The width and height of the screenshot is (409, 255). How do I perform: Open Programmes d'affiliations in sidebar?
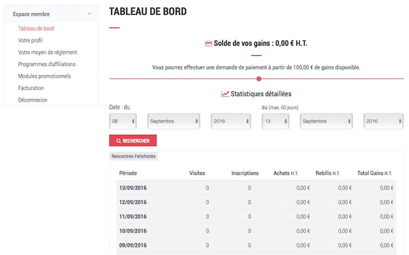[46, 64]
